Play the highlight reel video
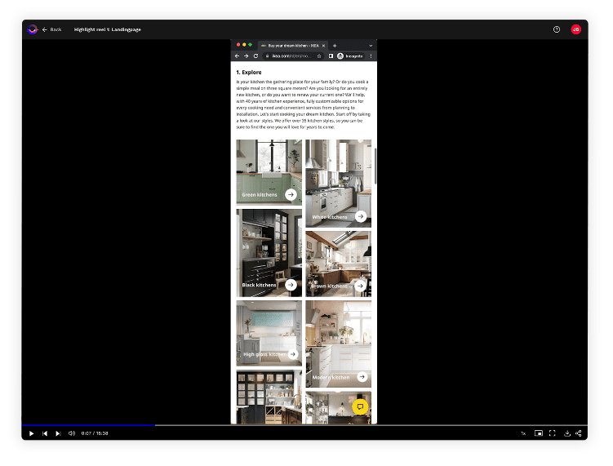Viewport: 613px width, 466px height. 31,433
